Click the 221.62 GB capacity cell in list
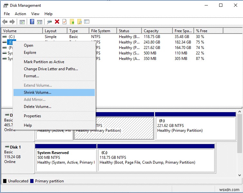 [x=152, y=48]
